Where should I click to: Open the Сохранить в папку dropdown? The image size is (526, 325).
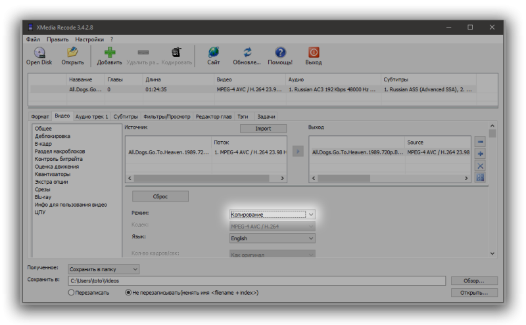(104, 269)
